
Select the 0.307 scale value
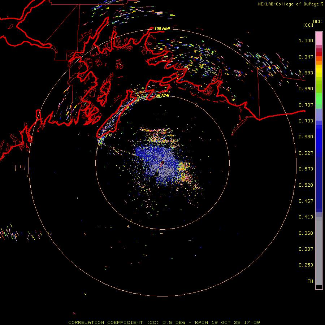(306, 249)
